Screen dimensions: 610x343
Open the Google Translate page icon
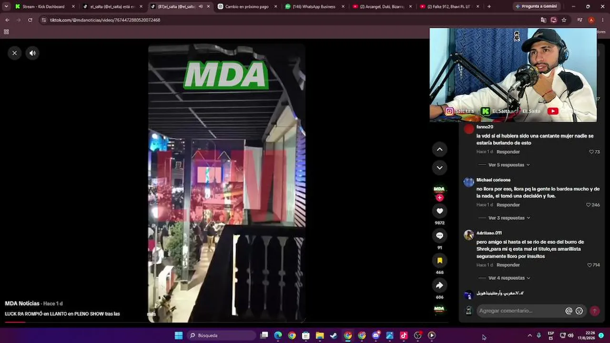click(543, 20)
